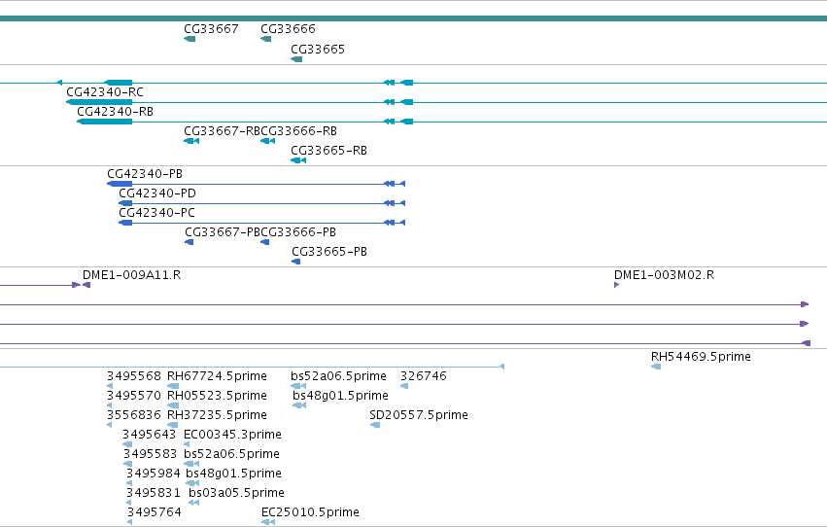Viewport: 827px width, 527px height.
Task: Click the CG33665 gene arrow marker
Action: click(296, 59)
